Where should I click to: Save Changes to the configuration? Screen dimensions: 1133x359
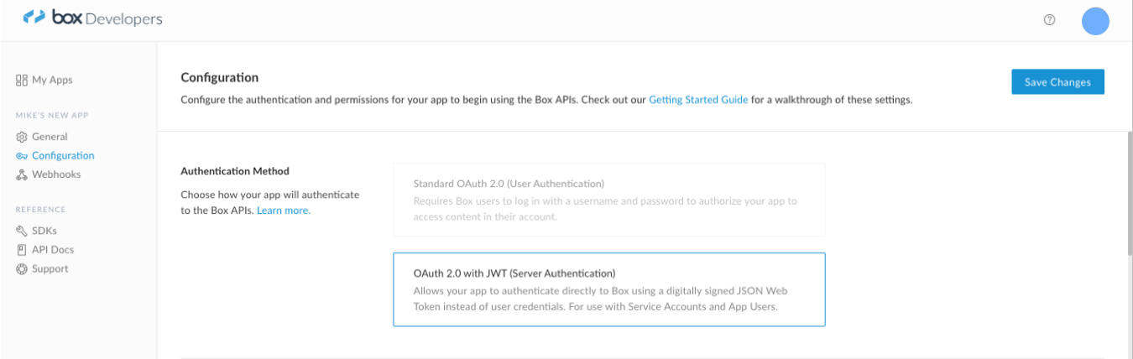(1057, 82)
